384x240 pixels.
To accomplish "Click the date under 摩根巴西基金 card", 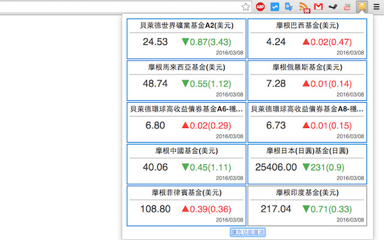I will click(x=350, y=53).
